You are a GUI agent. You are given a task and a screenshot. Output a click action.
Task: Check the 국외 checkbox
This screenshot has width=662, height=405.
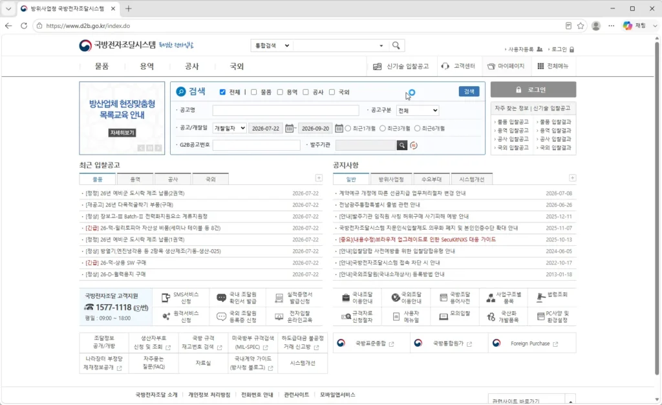332,92
